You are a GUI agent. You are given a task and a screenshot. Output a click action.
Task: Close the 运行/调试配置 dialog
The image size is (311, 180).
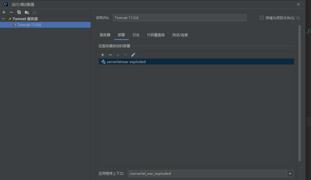[x=298, y=5]
